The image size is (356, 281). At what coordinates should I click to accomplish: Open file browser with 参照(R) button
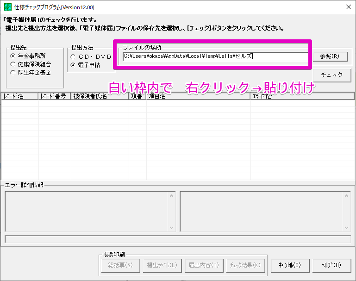pyautogui.click(x=330, y=56)
